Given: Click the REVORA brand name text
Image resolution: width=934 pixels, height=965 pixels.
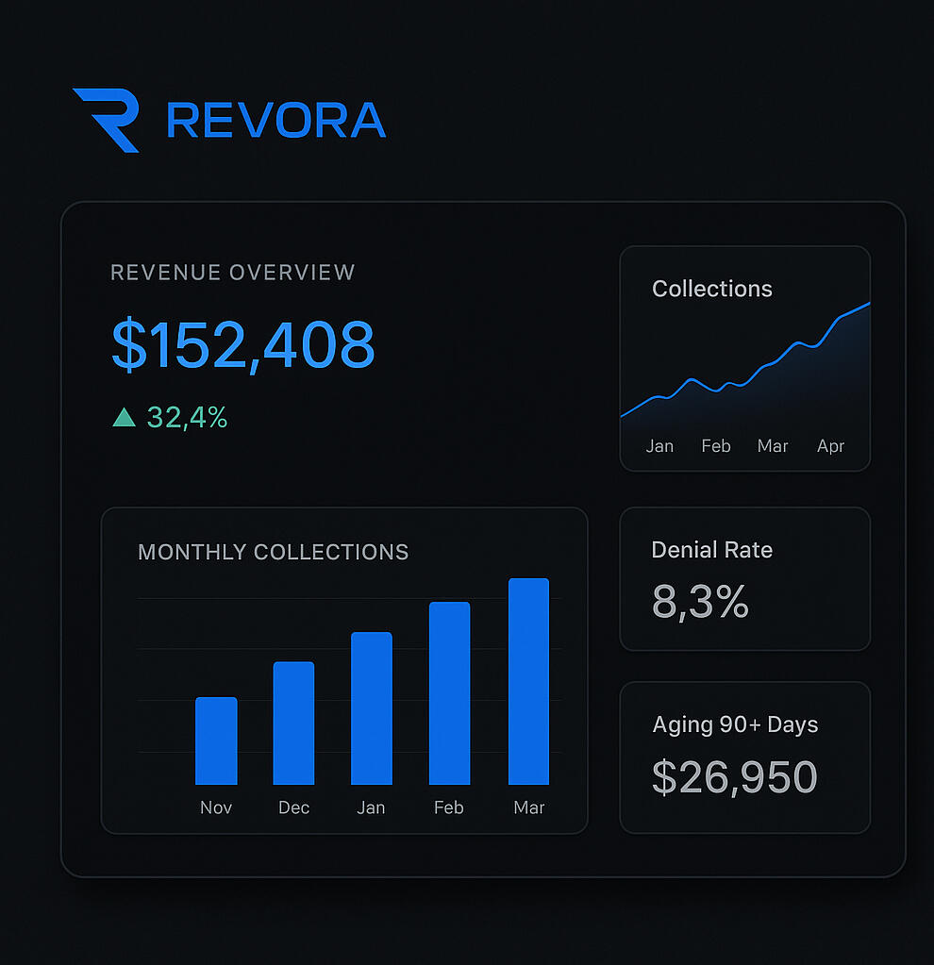Looking at the screenshot, I should pos(275,121).
